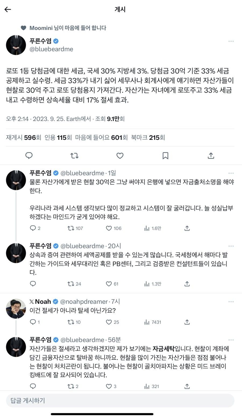Like the main post with heart icon
The image size is (242, 418).
(x=120, y=156)
